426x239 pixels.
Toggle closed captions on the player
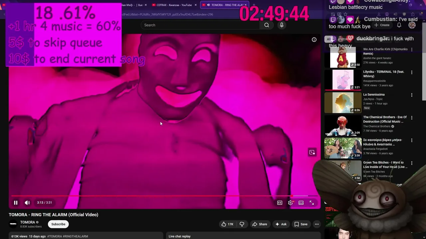point(280,202)
